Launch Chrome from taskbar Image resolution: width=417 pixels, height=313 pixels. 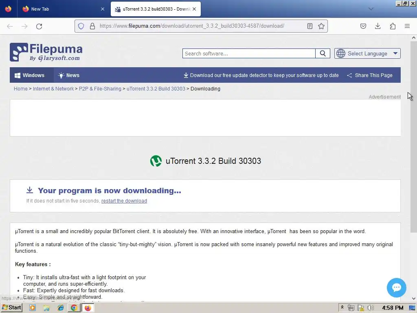[x=74, y=308]
